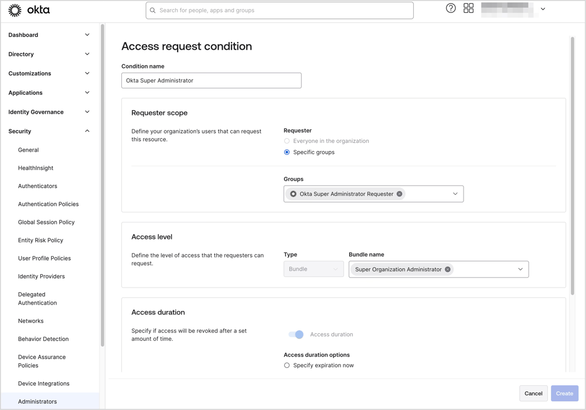Click the Okta logo
The height and width of the screenshot is (410, 586).
click(29, 10)
